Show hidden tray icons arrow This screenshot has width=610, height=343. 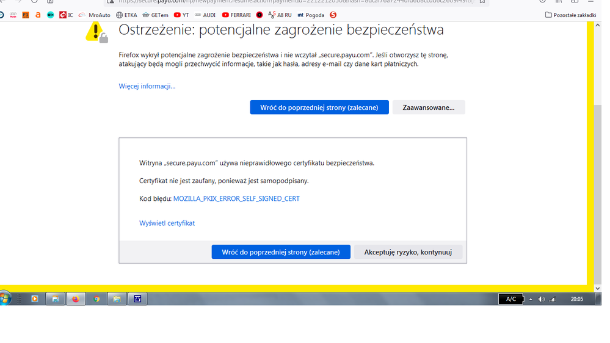point(530,299)
